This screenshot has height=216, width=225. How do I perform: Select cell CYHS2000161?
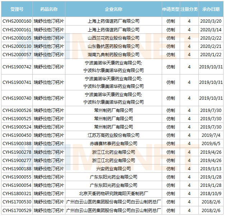[17, 30]
